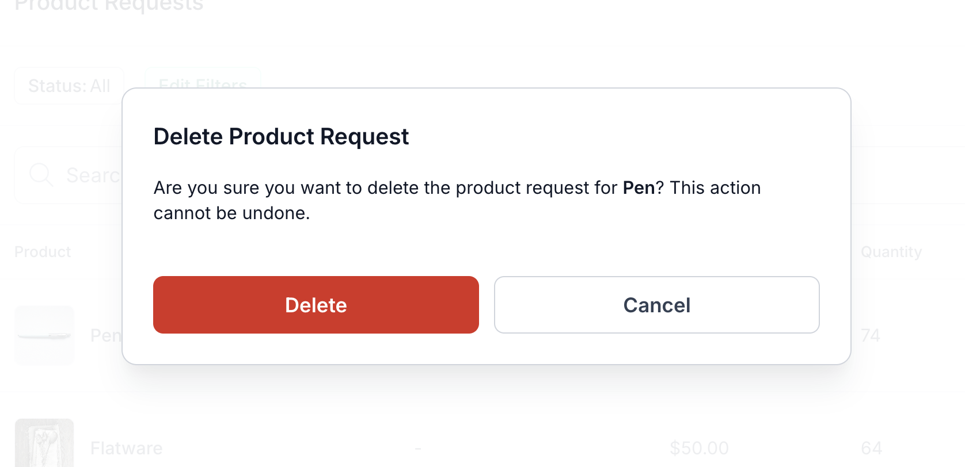This screenshot has width=965, height=467.
Task: Cancel the delete product request dialog
Action: (x=657, y=305)
